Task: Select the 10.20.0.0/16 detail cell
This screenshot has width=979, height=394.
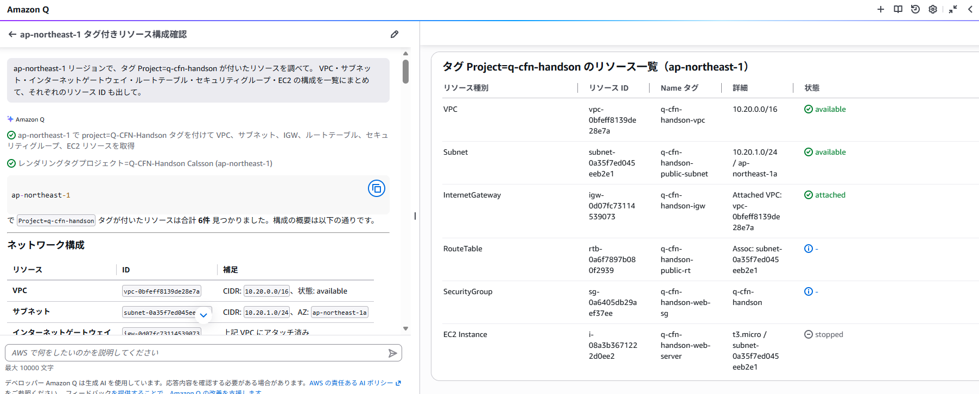Action: click(755, 109)
